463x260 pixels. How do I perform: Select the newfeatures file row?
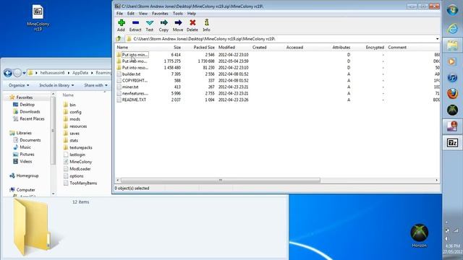coord(132,93)
